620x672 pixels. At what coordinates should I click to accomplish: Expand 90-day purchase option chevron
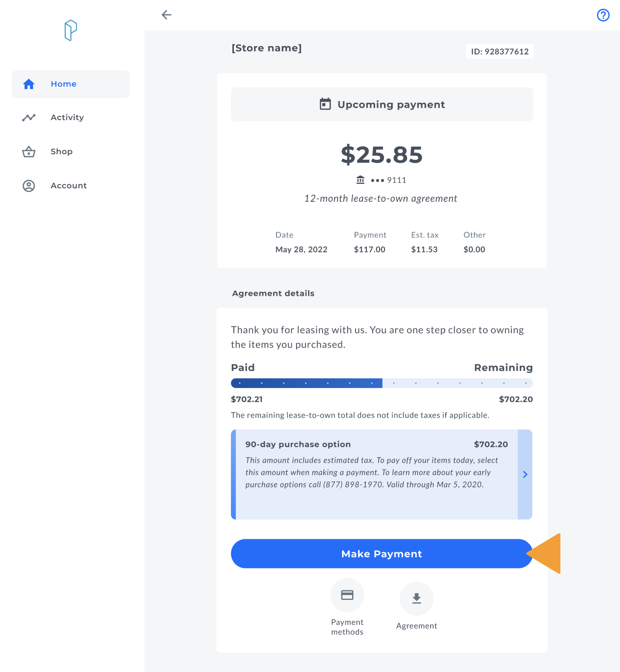tap(525, 474)
